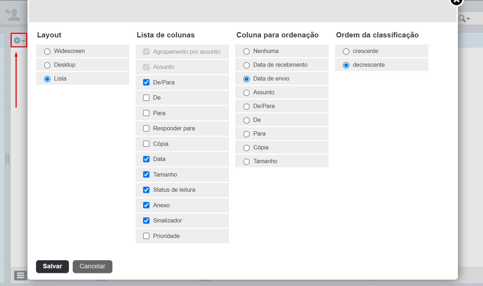Click the hamburger list icon at bottom left
Screen dimensions: 483x286
20,275
